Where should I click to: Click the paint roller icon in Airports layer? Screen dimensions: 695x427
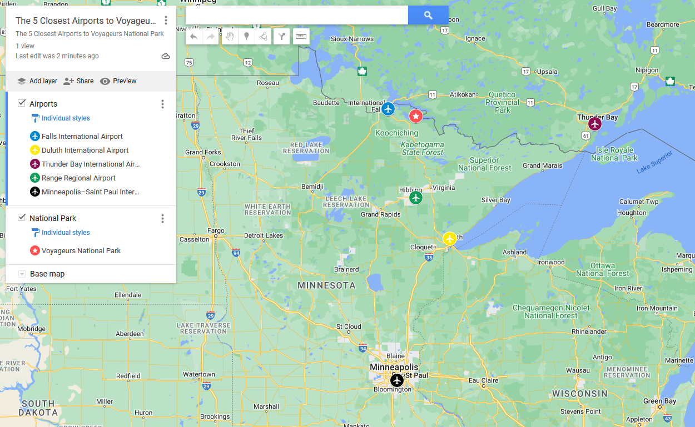click(x=36, y=118)
